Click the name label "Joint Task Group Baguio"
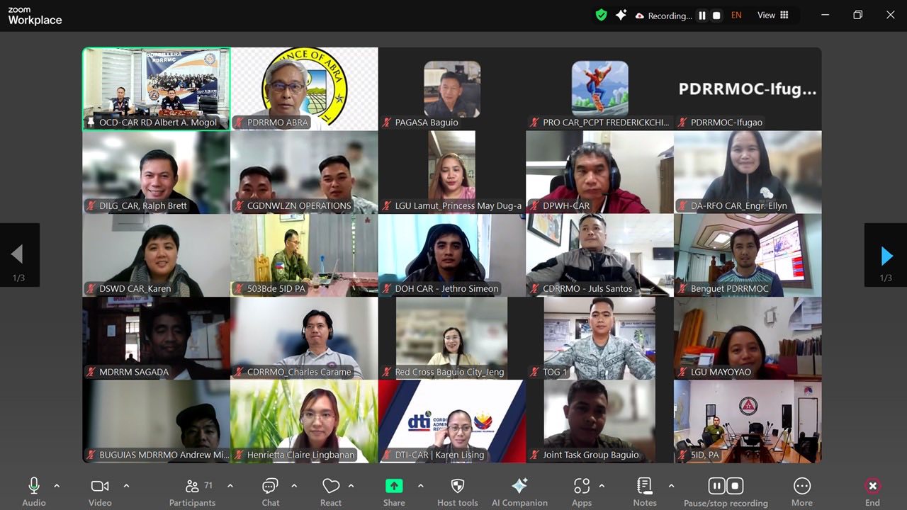 [x=591, y=455]
